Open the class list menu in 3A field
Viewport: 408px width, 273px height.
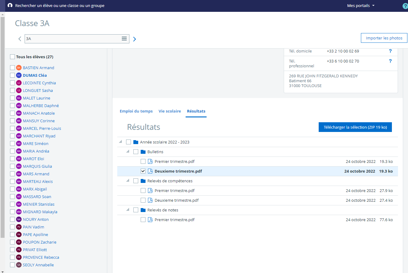pos(124,39)
